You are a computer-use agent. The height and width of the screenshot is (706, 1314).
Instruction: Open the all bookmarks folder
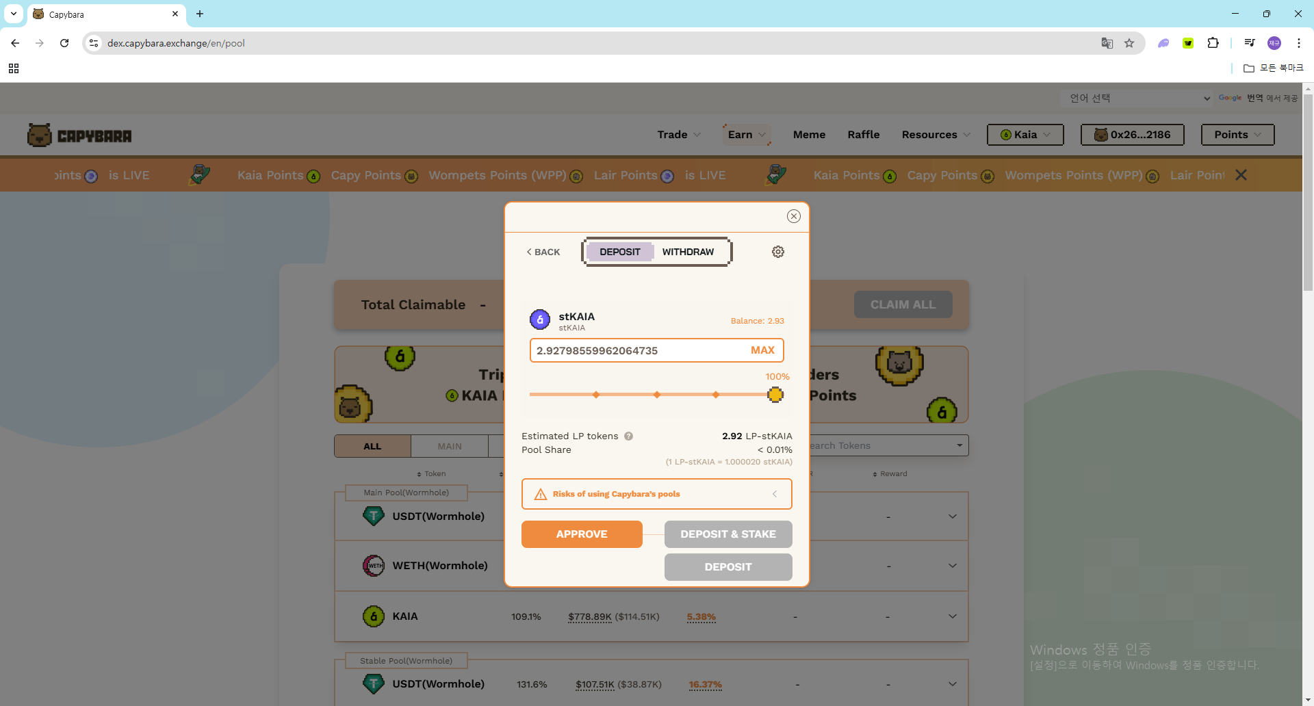point(1273,68)
